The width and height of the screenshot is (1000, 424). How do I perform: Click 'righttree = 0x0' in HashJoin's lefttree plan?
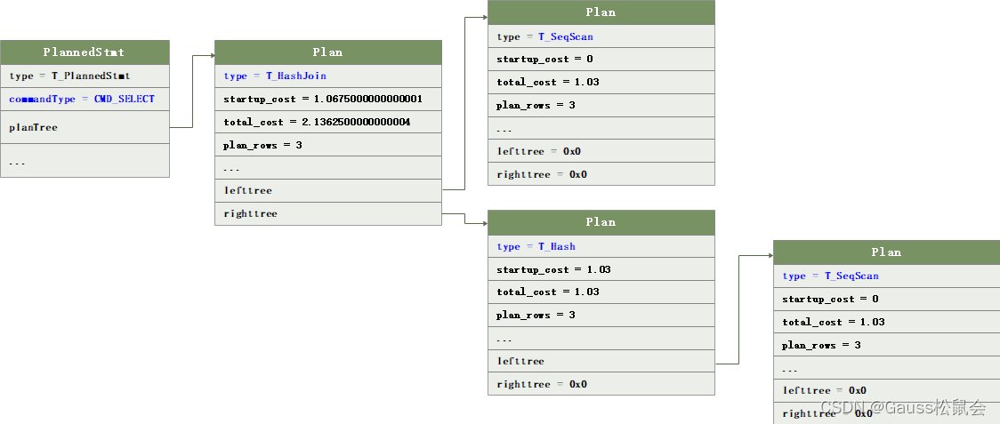(601, 174)
